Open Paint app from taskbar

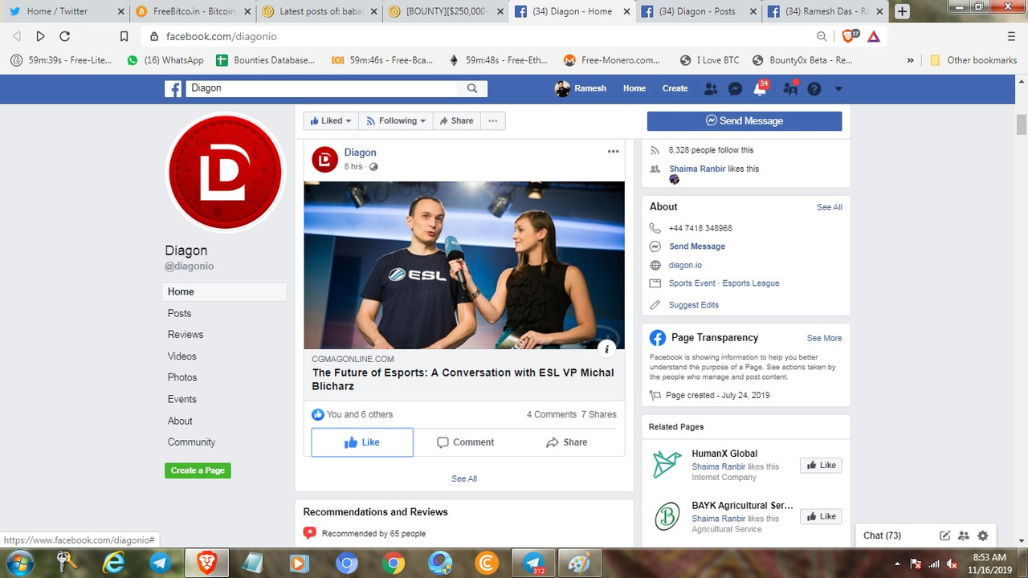(578, 563)
